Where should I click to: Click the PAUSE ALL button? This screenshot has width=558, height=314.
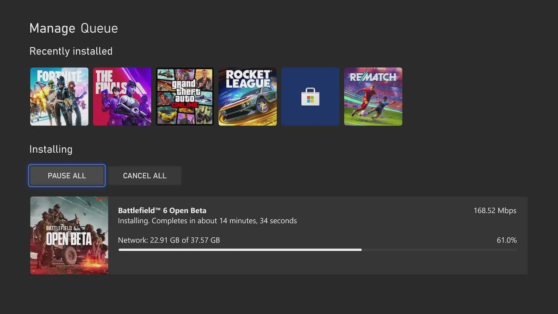(67, 176)
